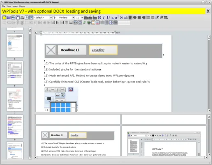Apply superscript formatting
The image size is (212, 165).
tap(117, 18)
